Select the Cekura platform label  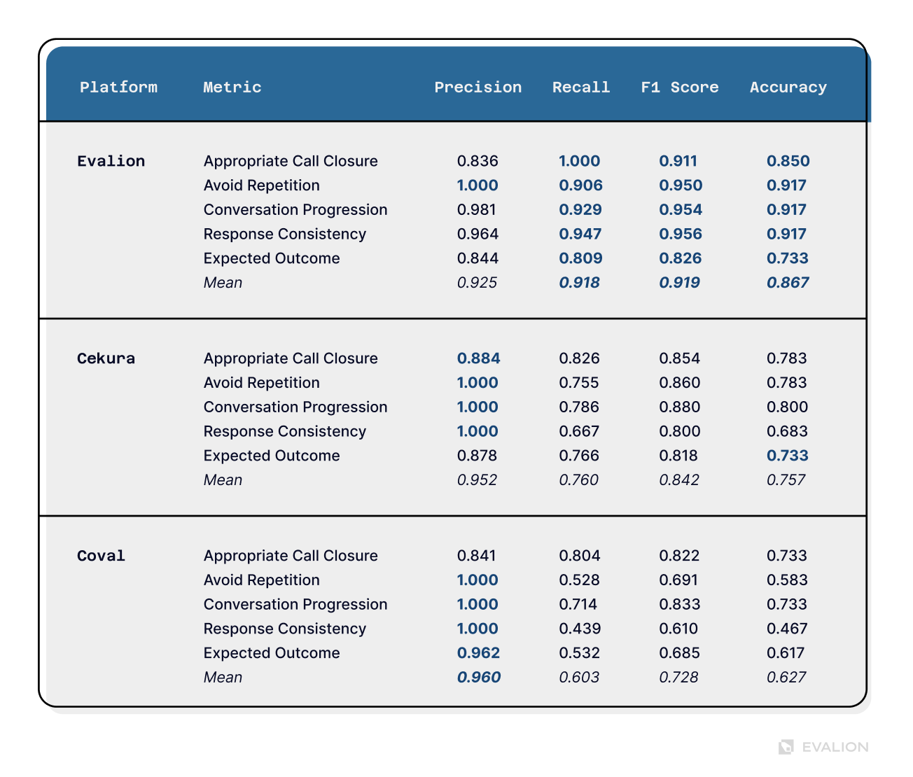(106, 358)
